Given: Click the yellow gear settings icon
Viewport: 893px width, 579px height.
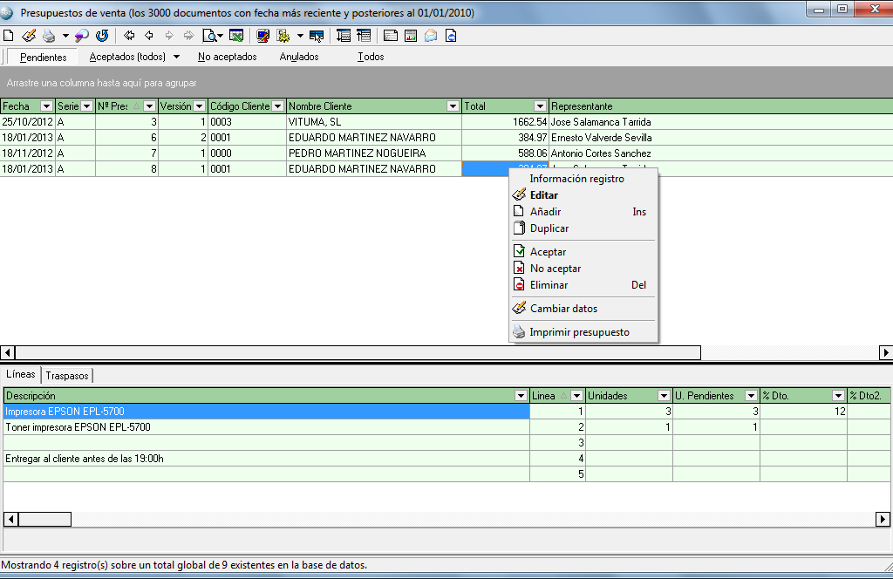Looking at the screenshot, I should [283, 36].
